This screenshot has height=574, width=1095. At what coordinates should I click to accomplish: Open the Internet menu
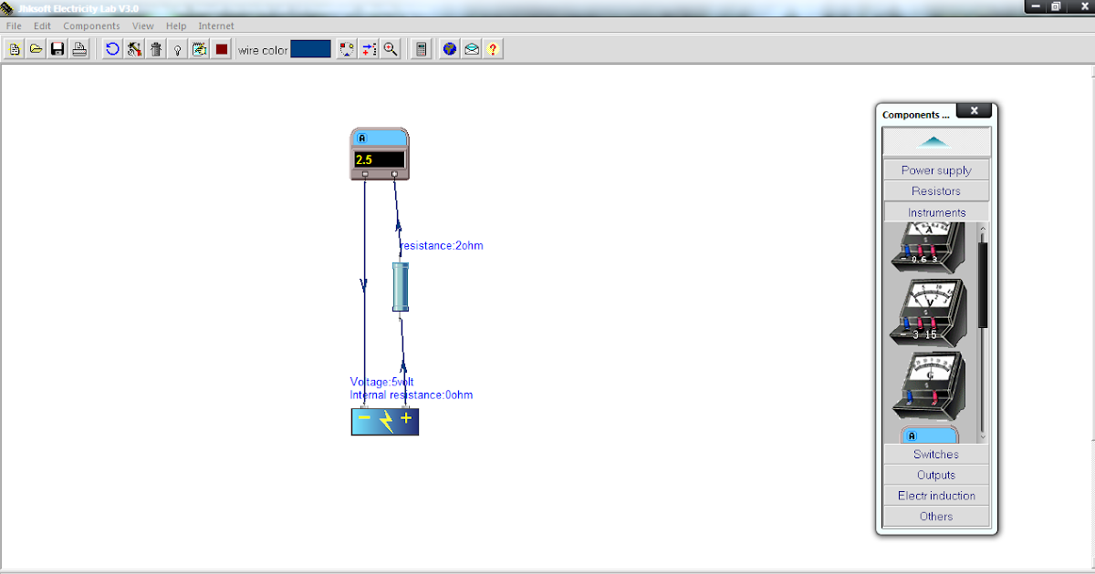[216, 26]
